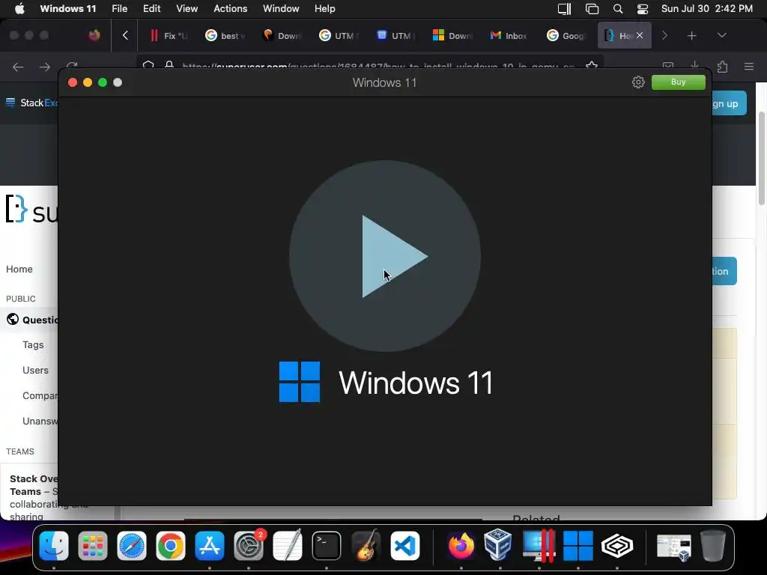Click the Firefox view icon beside the tabs
The image size is (767, 575).
[94, 35]
